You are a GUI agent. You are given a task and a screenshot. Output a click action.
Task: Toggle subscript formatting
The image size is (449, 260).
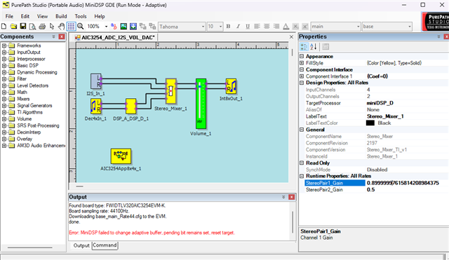[x=295, y=27]
